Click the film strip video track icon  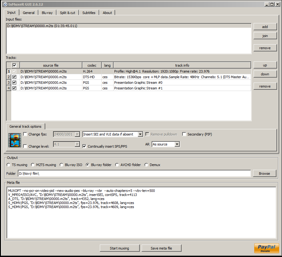[15, 140]
